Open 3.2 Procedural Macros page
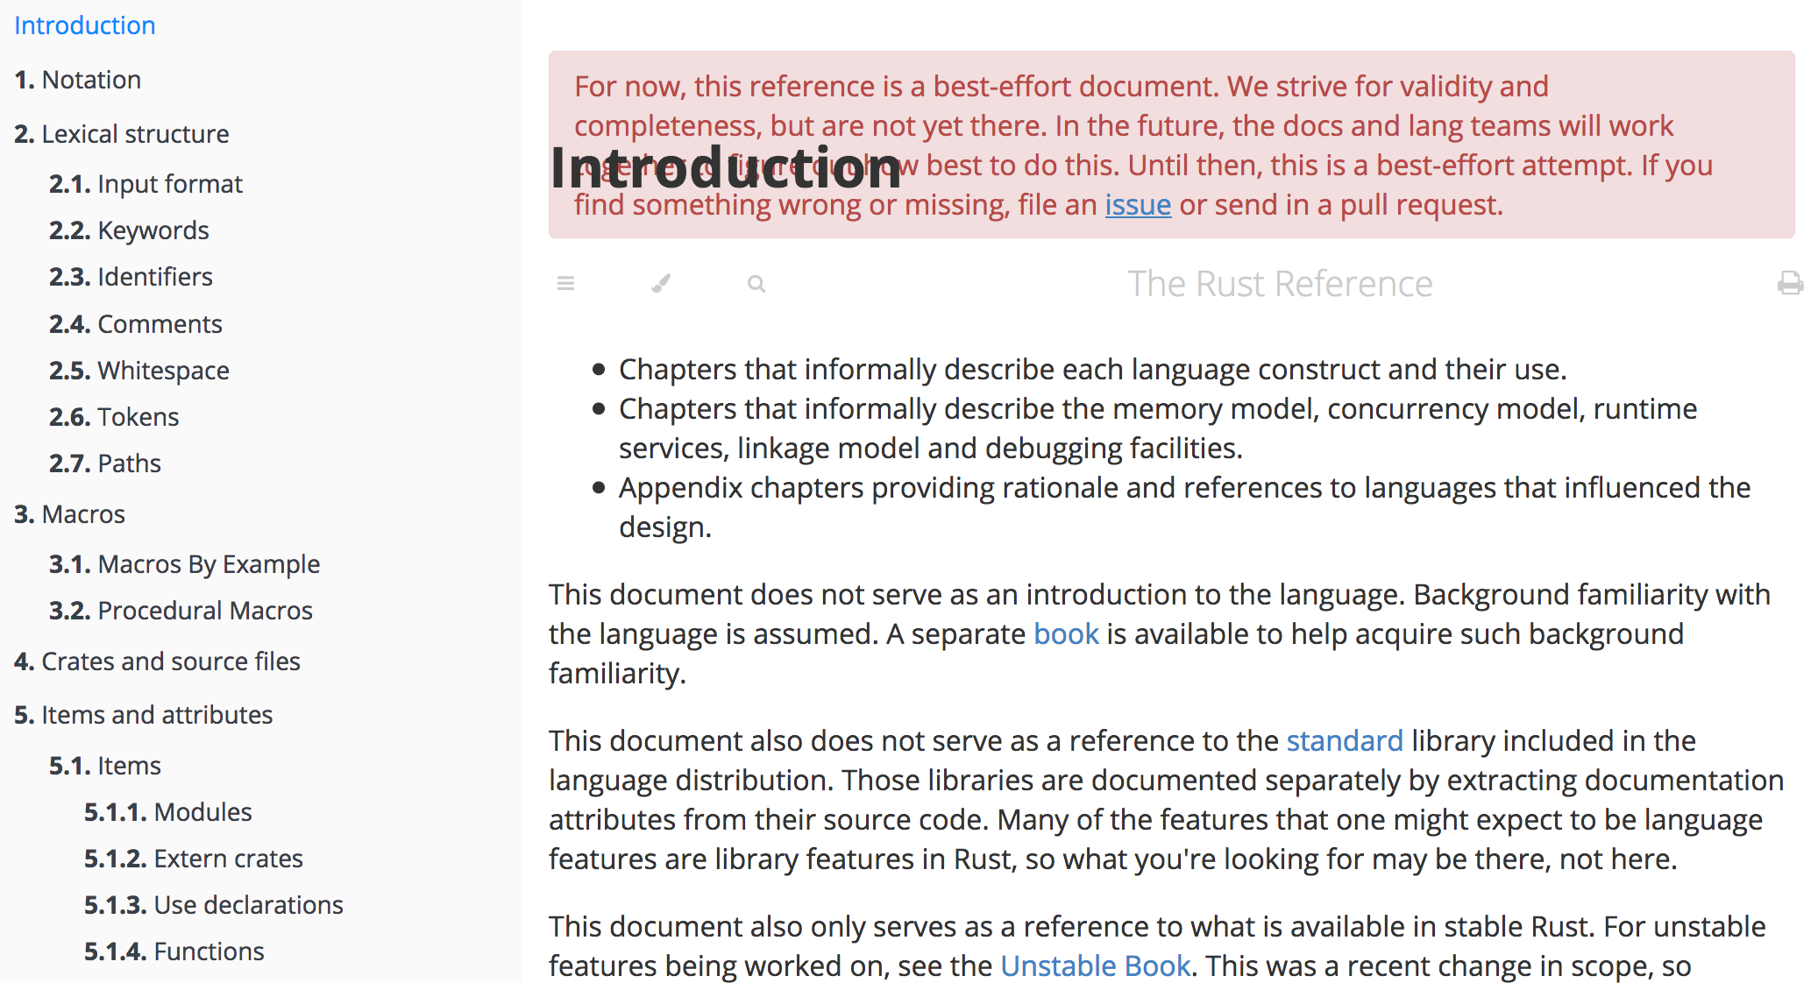The height and width of the screenshot is (983, 1818). coord(181,611)
